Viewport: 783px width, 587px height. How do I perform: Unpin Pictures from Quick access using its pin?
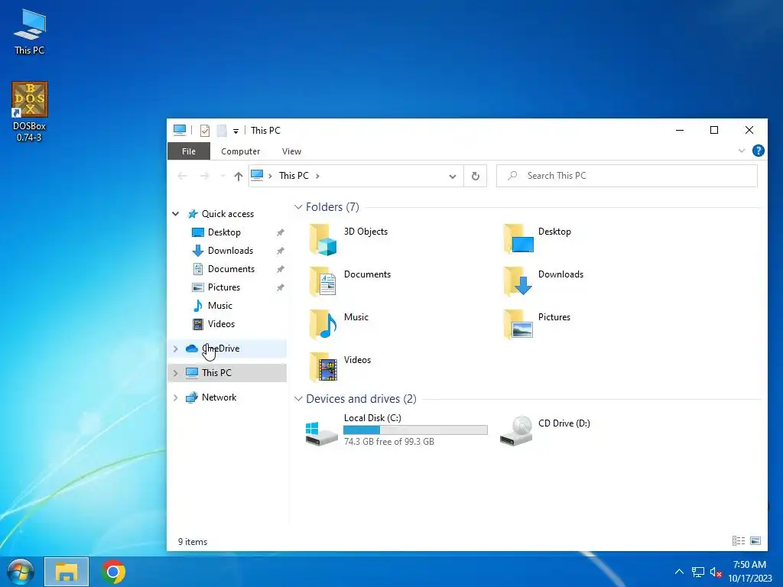coord(280,287)
